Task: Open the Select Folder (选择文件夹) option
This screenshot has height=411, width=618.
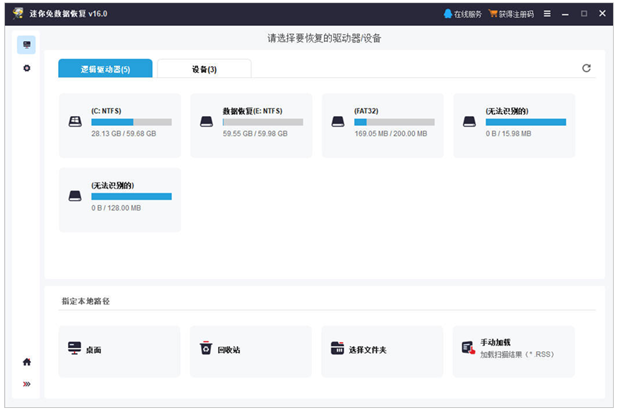Action: coord(382,351)
